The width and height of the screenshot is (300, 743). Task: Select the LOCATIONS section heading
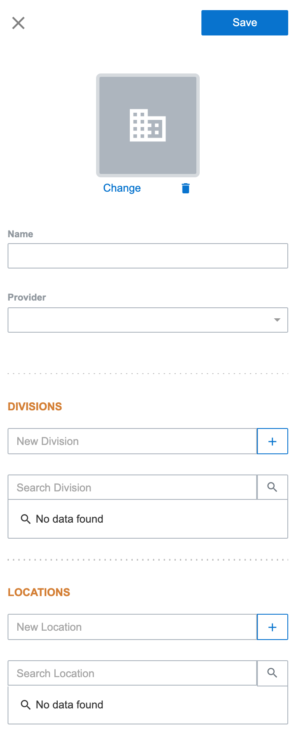[39, 592]
